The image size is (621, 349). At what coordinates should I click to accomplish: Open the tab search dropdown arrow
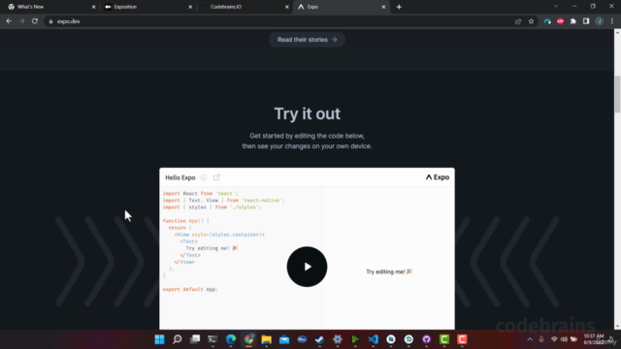[x=556, y=7]
